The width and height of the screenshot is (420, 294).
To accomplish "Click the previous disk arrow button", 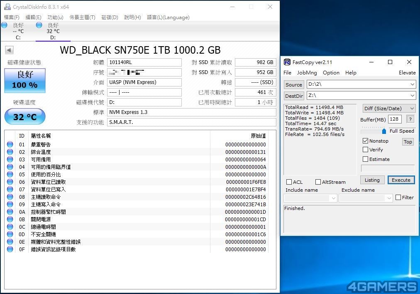I will [9, 50].
